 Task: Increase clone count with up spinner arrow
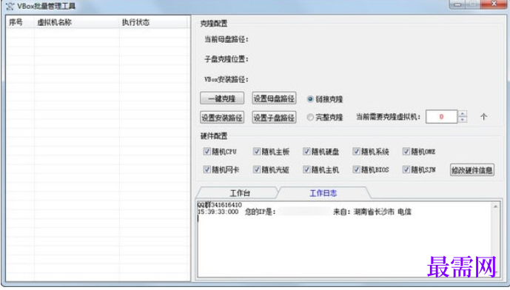[463, 114]
